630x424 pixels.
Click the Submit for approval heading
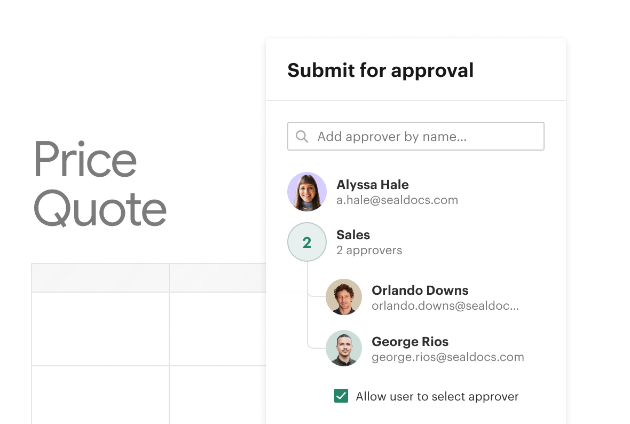tap(381, 70)
